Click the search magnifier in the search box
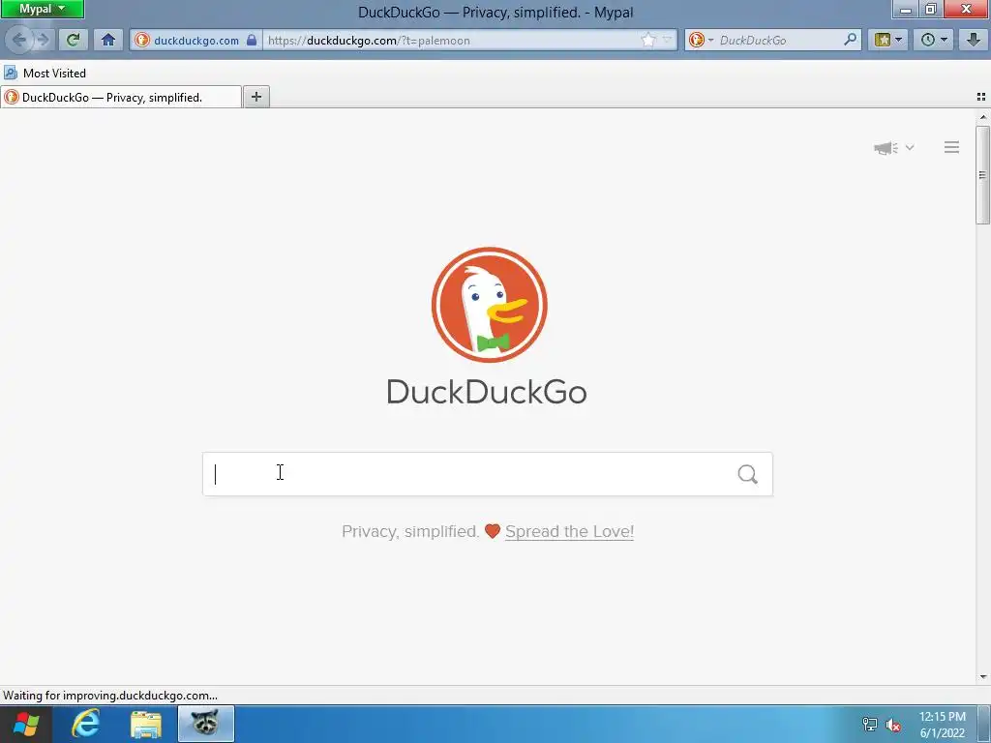The height and width of the screenshot is (743, 991). [748, 474]
